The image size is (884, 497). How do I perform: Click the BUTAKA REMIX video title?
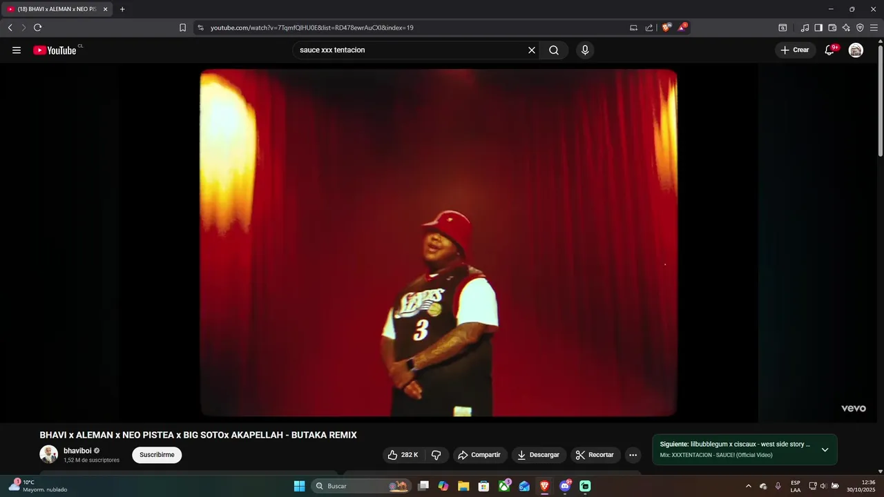coord(198,435)
